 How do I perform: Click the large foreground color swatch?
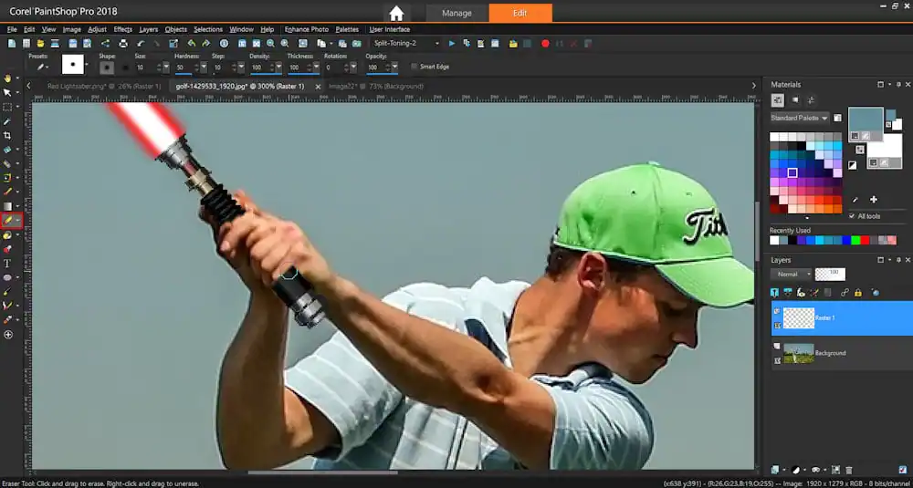pyautogui.click(x=865, y=119)
